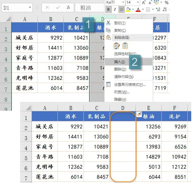Screen dimensions: 193x183
Task: Click cell 14829 in bottom sheet
Action: click(148, 157)
